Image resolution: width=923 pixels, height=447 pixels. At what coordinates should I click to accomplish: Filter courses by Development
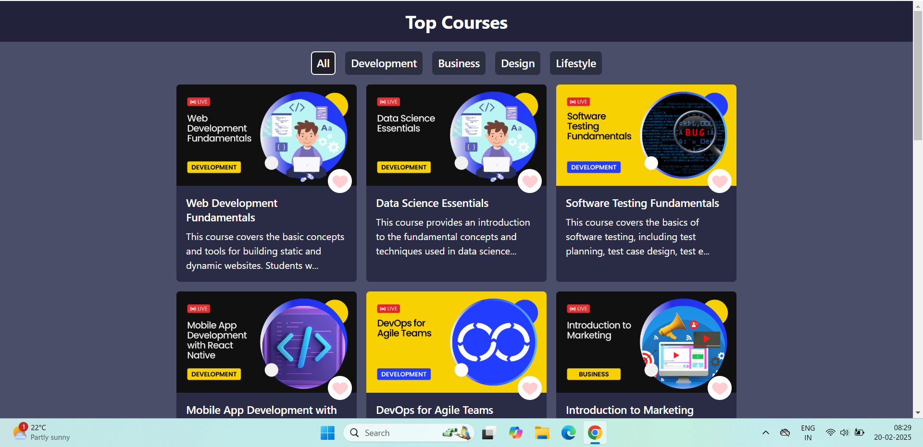[384, 63]
